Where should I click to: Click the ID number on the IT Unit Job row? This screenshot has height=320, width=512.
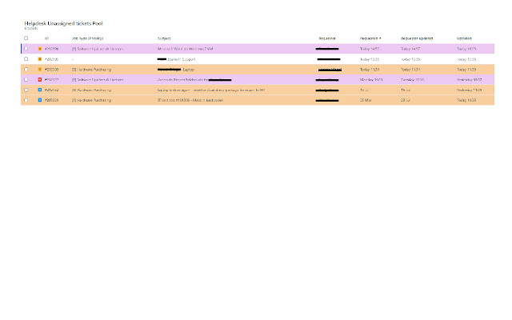[x=51, y=100]
